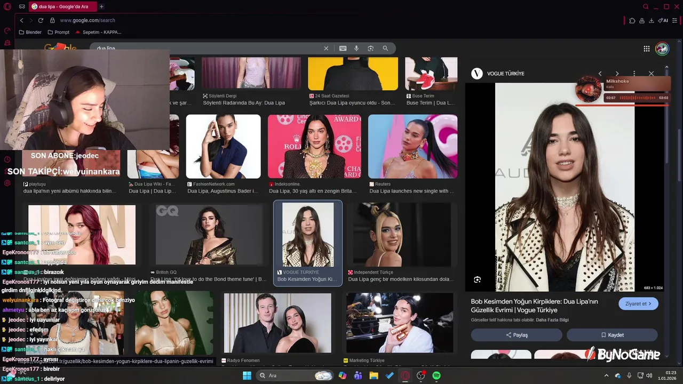Expand the system tray hidden icons
This screenshot has width=683, height=384.
(x=606, y=375)
